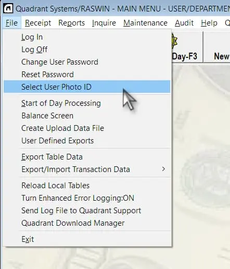This screenshot has height=269, width=230.
Task: Expand the Export/Import Transaction Data submenu arrow
Action: (x=163, y=169)
